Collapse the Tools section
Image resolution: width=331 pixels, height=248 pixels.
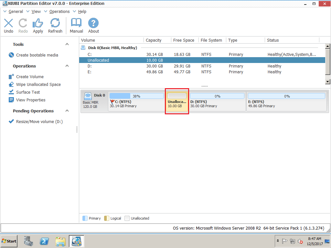click(x=67, y=44)
